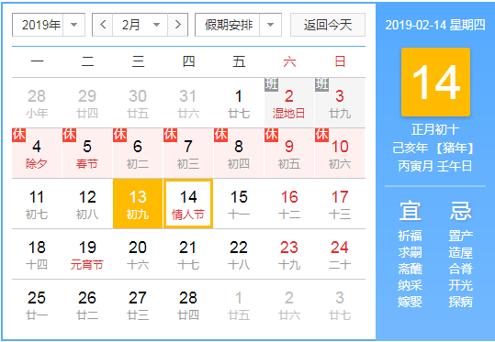495x342 pixels.
Task: Click the 班 badge on February 3
Action: pos(321,84)
